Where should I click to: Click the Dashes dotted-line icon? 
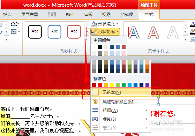pos(95,119)
